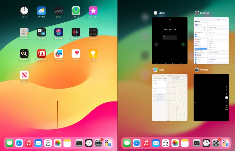This screenshot has height=151, width=235.
Task: Select the second home screen page dot
Action: click(x=60, y=132)
